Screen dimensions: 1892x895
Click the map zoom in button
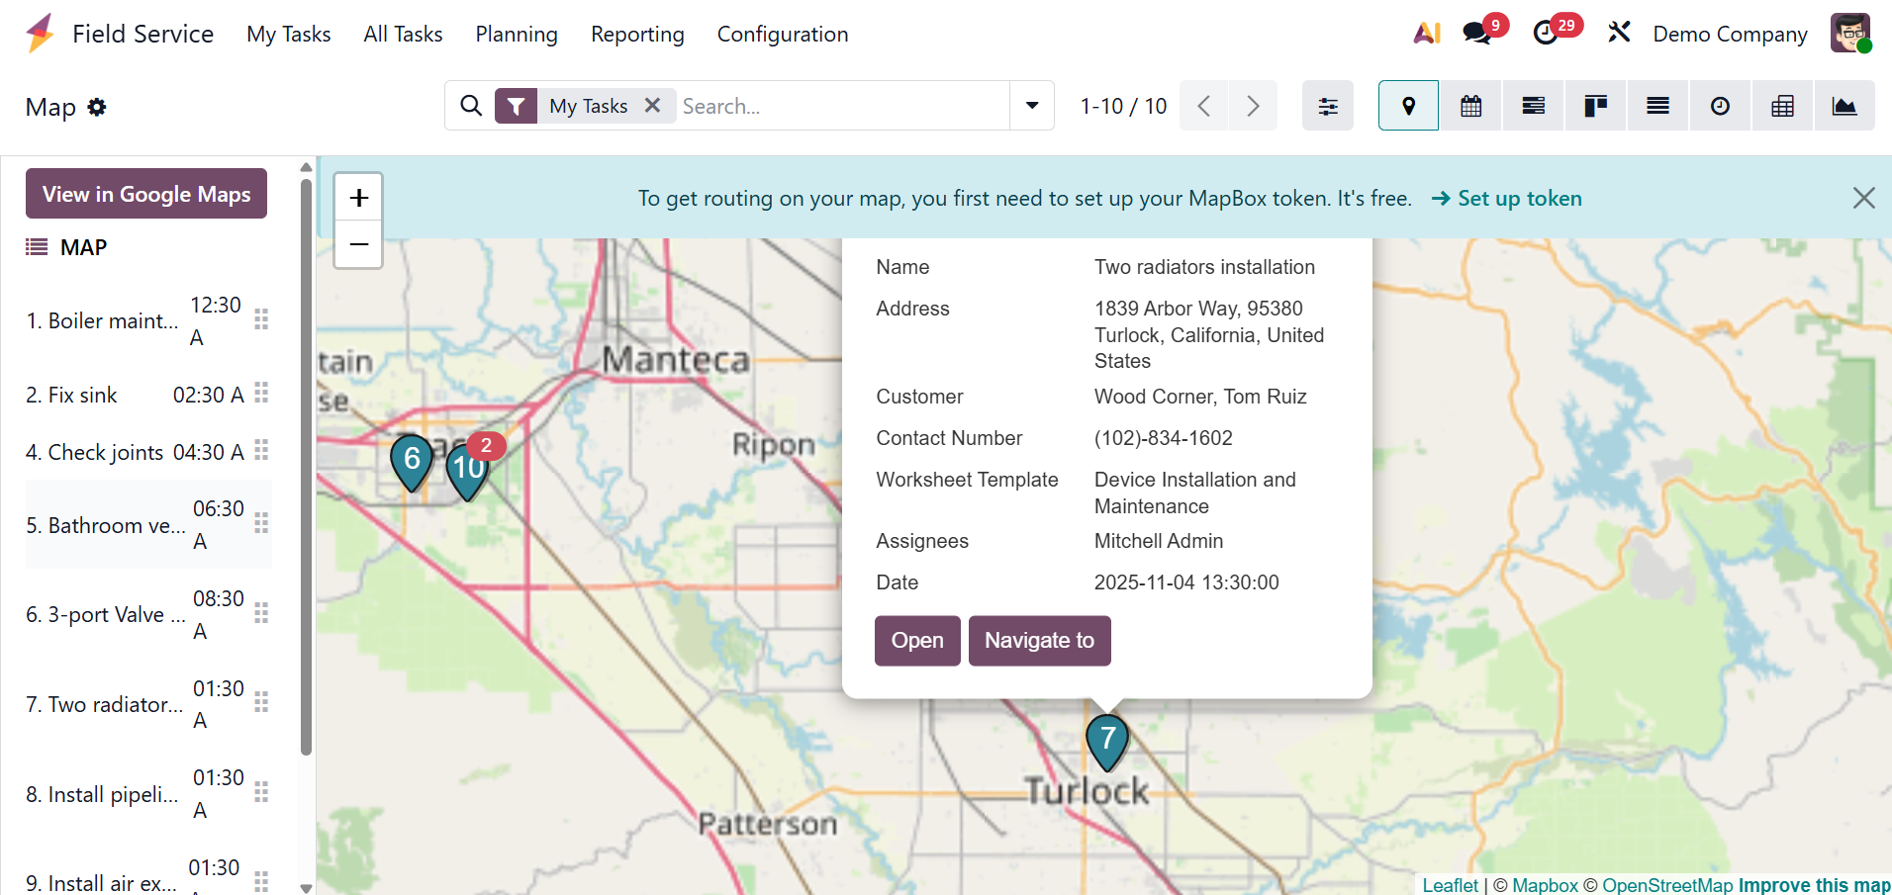pos(358,198)
